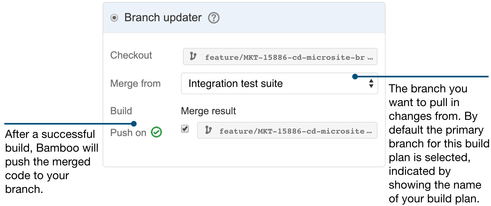
Task: Click the Branch updater header label
Action: click(162, 18)
